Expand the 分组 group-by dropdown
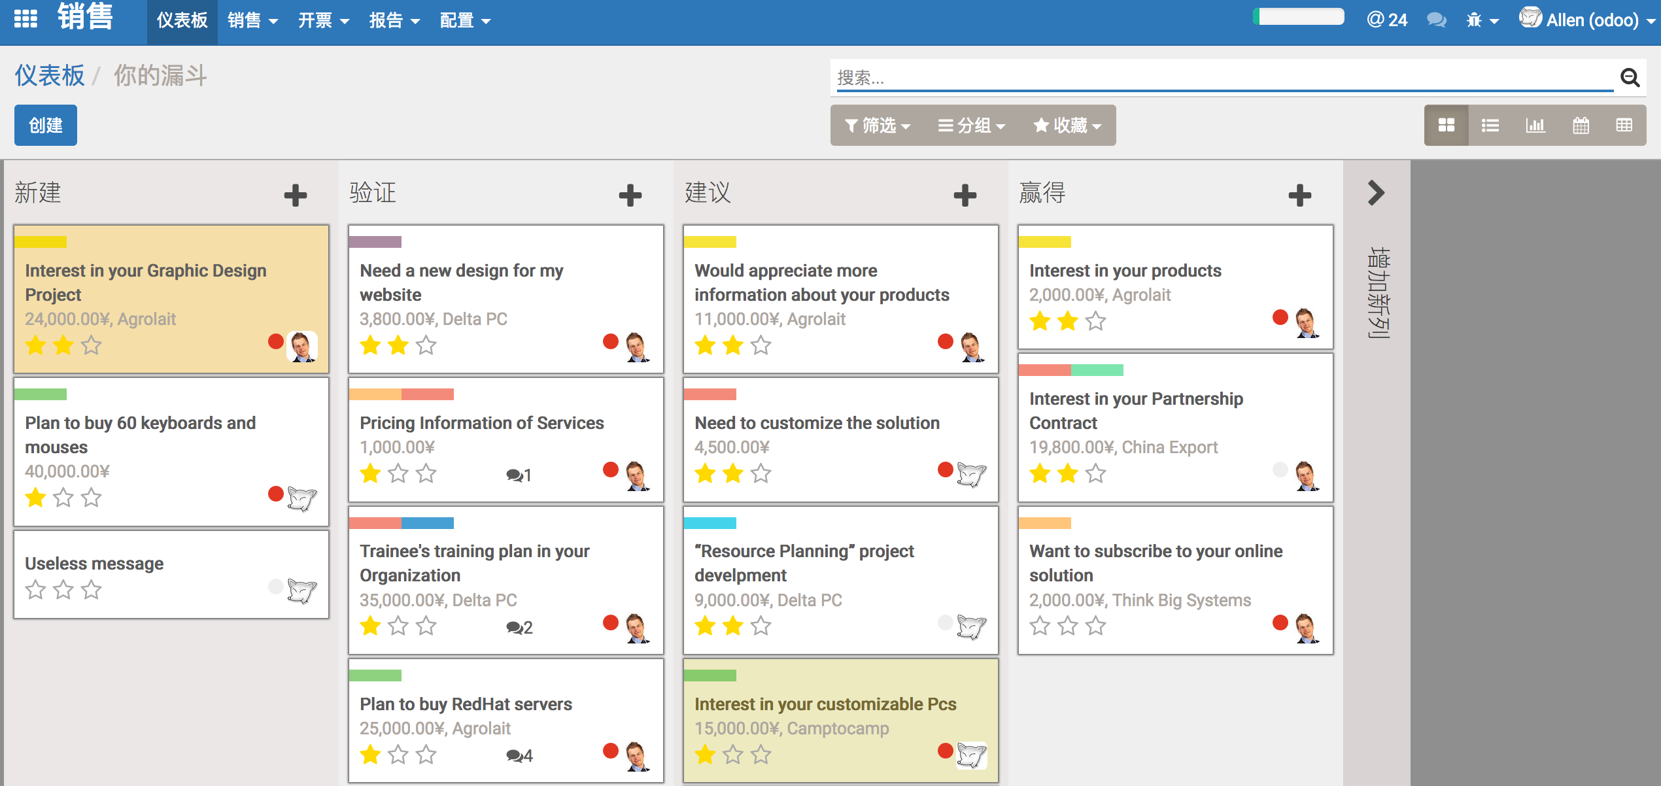Viewport: 1661px width, 786px height. pos(971,125)
